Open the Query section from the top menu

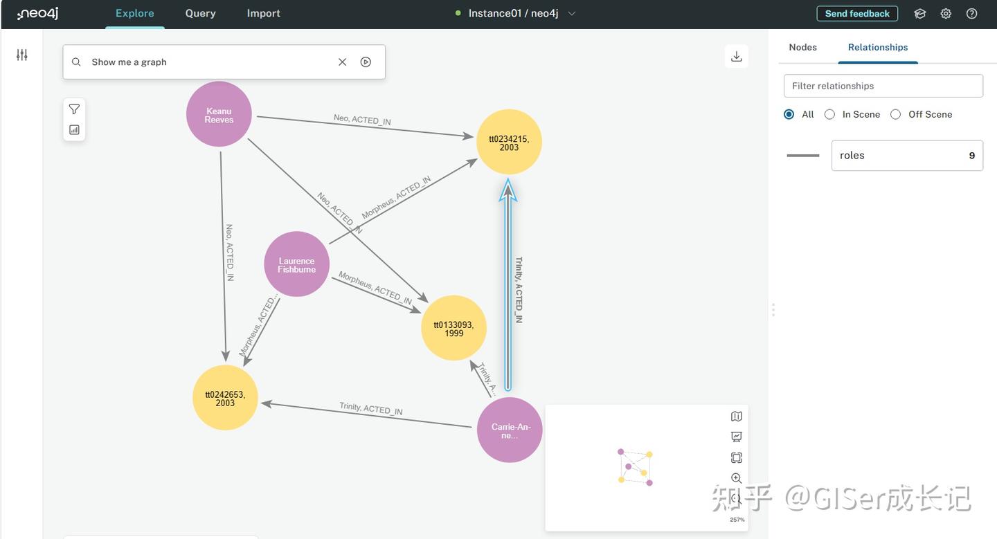coord(199,12)
